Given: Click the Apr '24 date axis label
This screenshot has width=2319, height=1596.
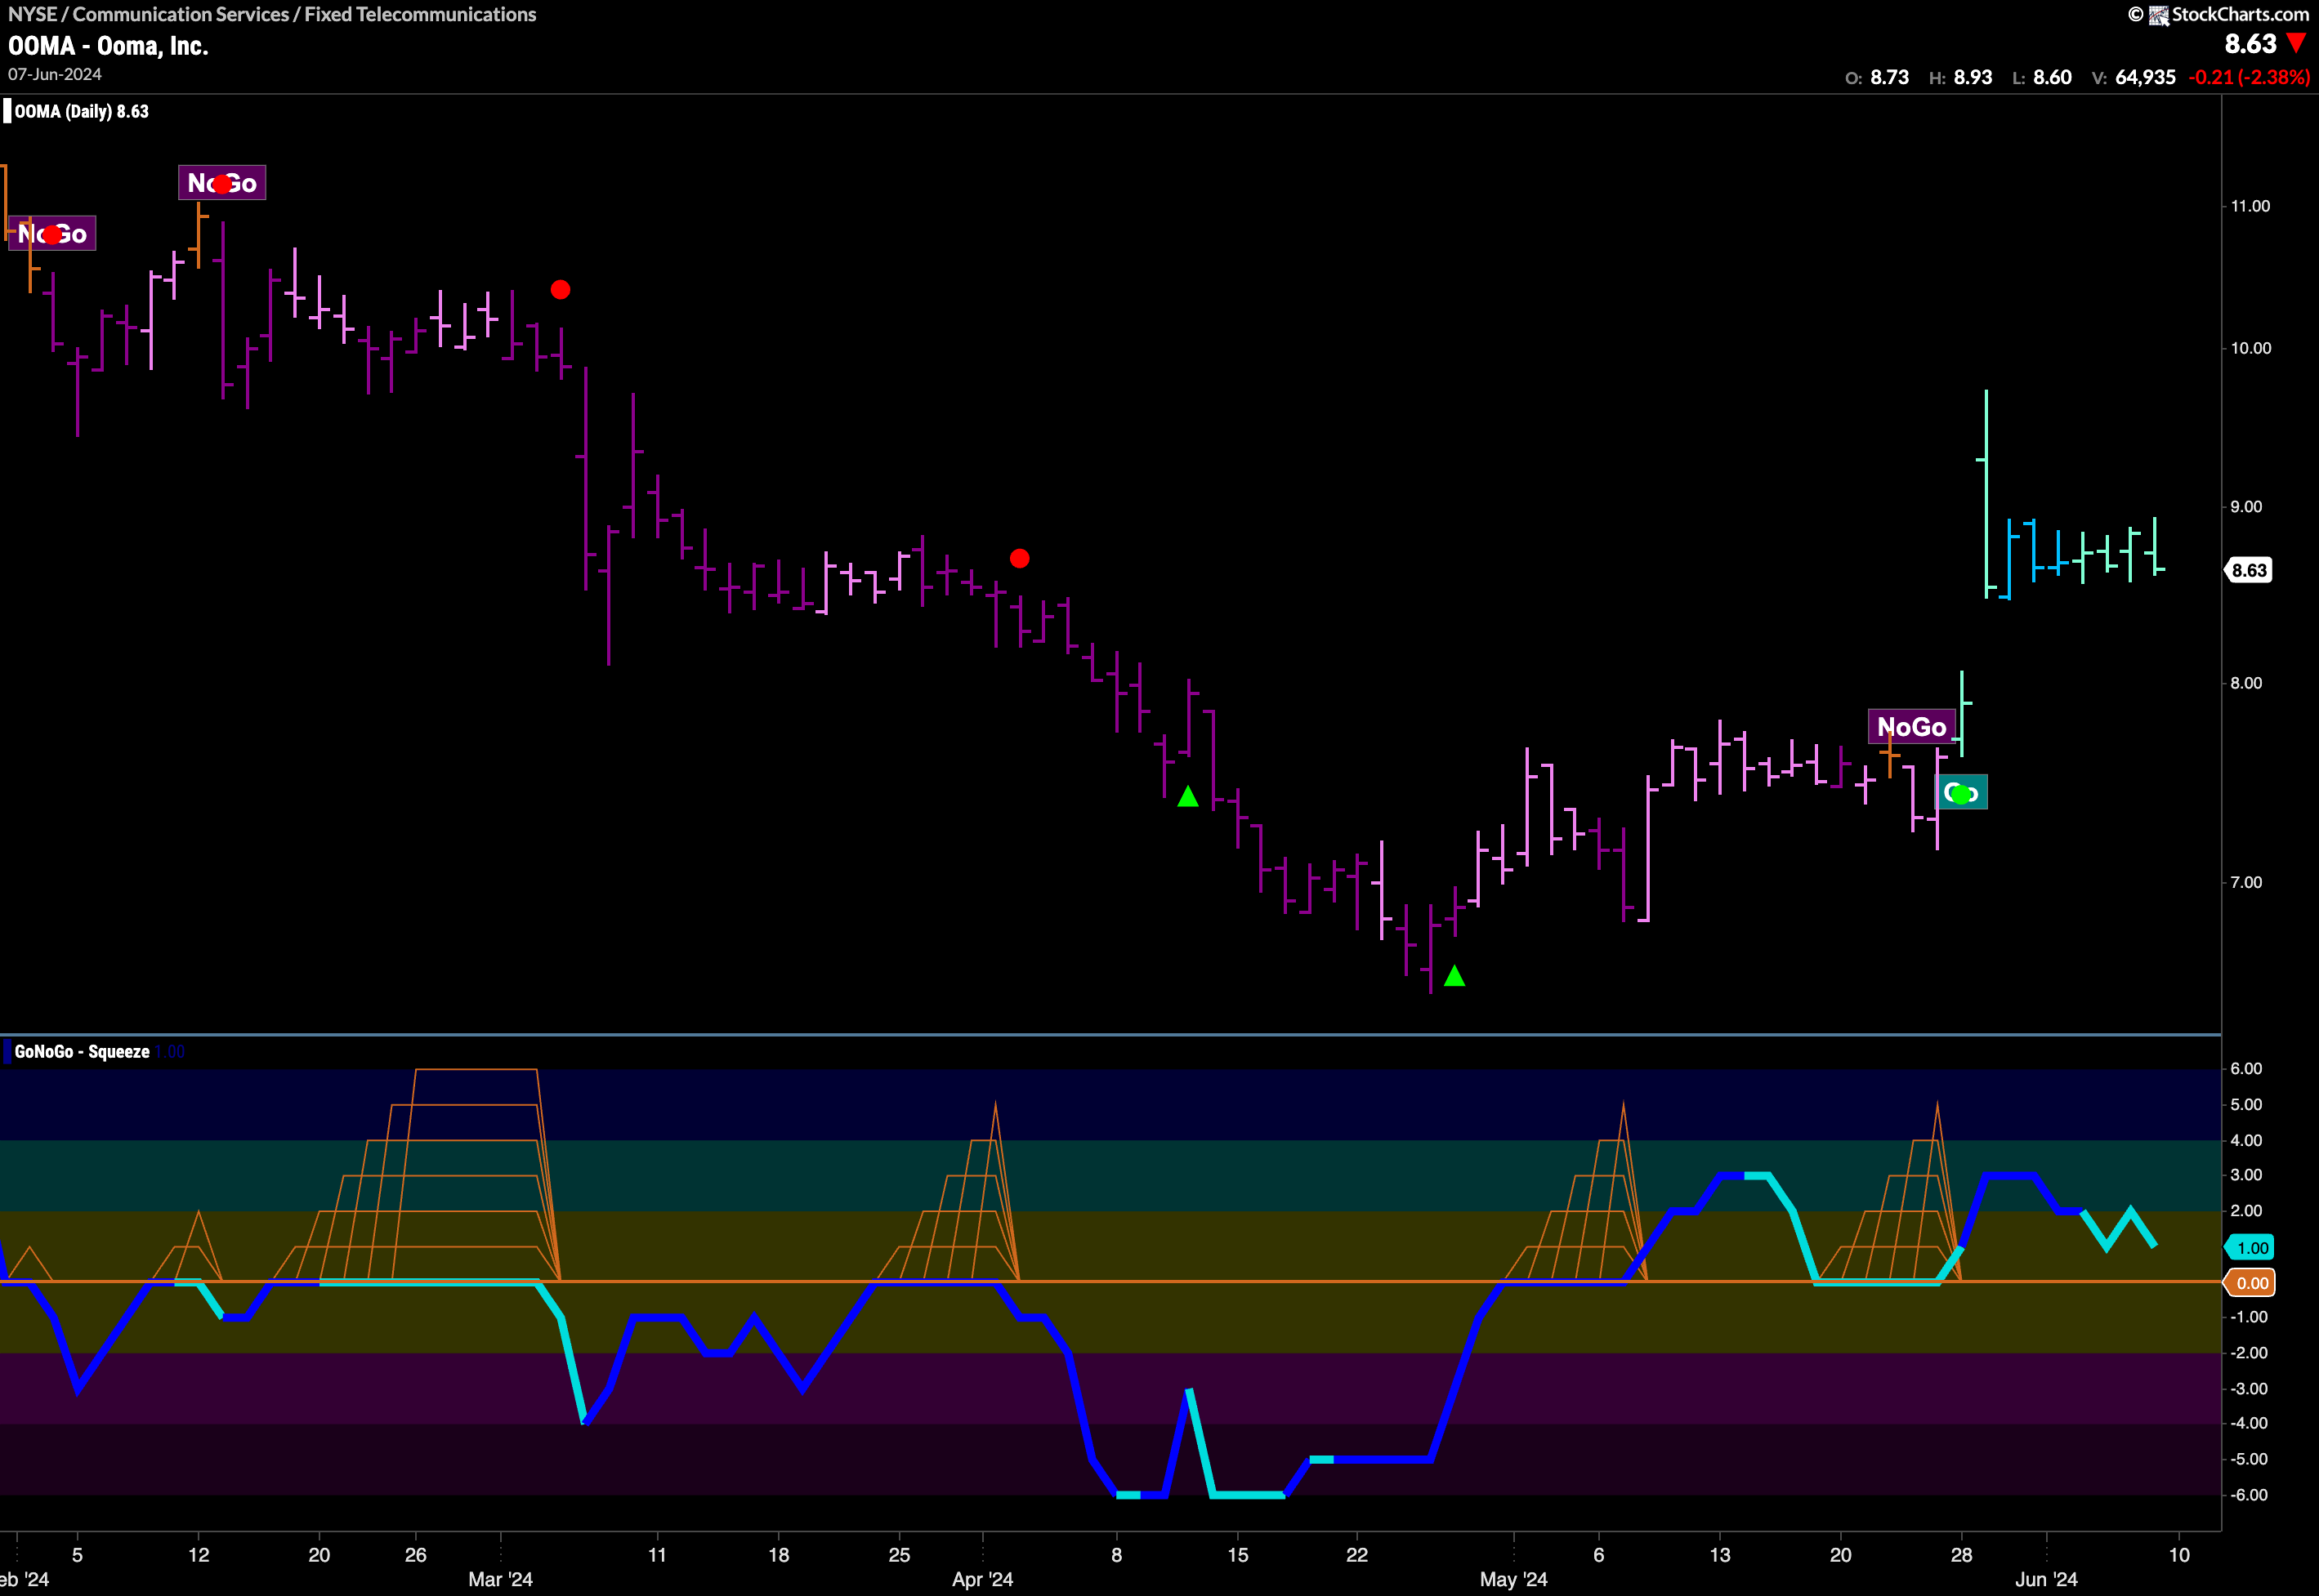Looking at the screenshot, I should [x=982, y=1580].
